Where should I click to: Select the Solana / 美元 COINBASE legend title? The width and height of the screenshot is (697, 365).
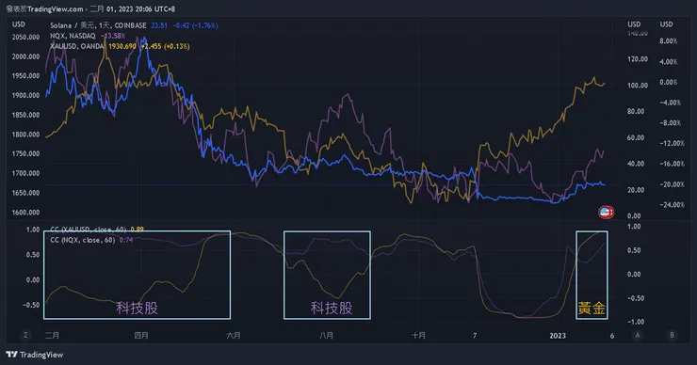(x=98, y=25)
